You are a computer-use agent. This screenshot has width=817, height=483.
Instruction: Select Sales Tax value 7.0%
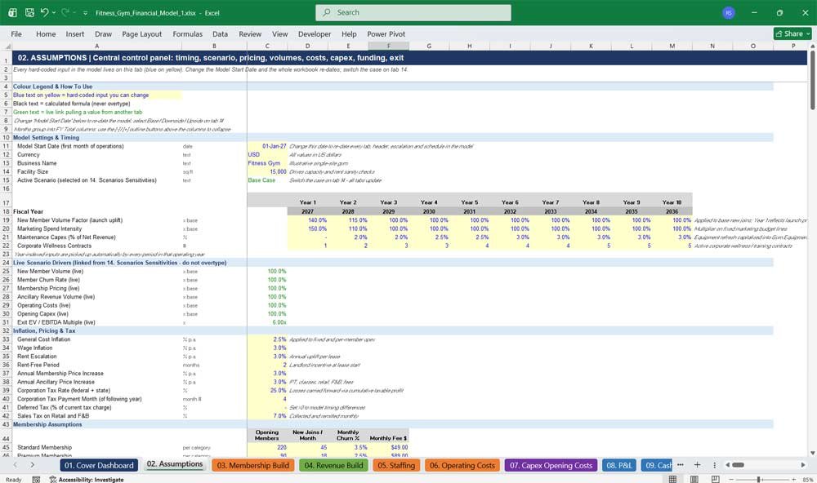coord(267,416)
